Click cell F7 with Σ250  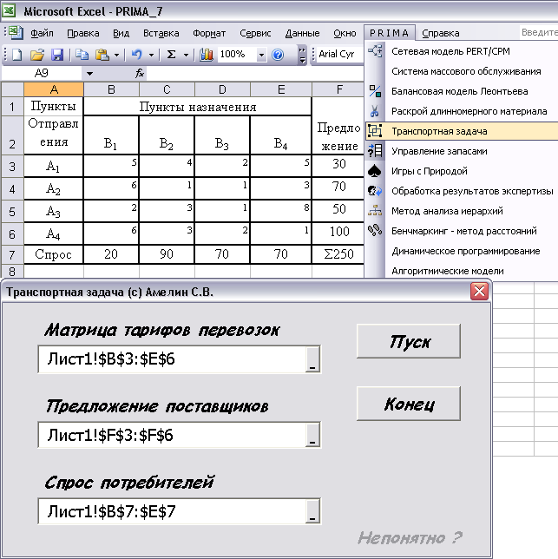[x=338, y=254]
